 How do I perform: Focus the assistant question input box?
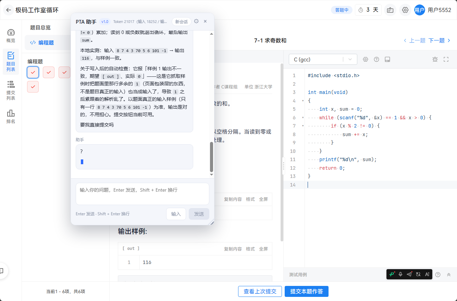pyautogui.click(x=142, y=194)
